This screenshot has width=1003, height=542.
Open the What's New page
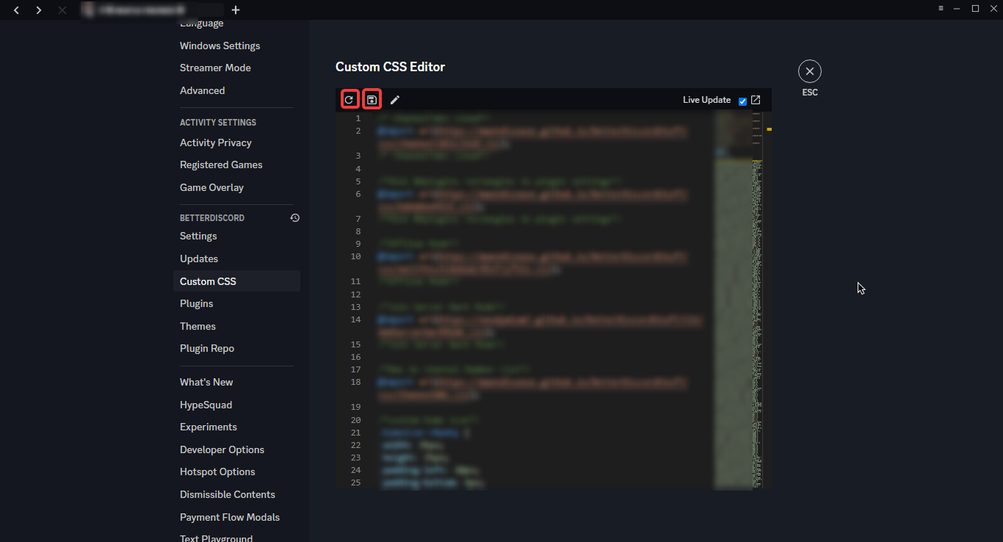tap(206, 382)
